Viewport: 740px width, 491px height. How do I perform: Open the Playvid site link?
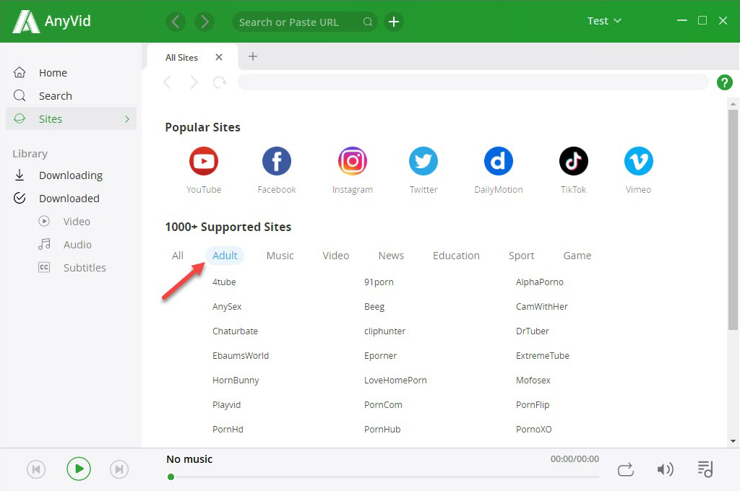click(226, 404)
